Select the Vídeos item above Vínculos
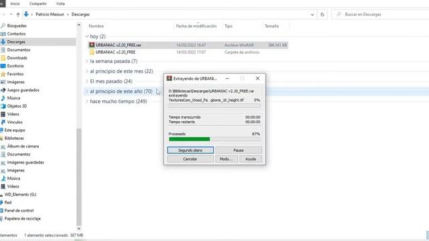429x241 pixels. [x=13, y=114]
